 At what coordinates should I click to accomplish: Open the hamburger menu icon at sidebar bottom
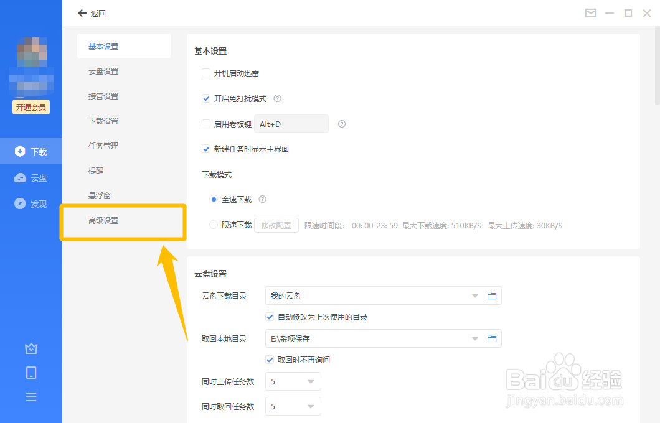click(x=31, y=396)
